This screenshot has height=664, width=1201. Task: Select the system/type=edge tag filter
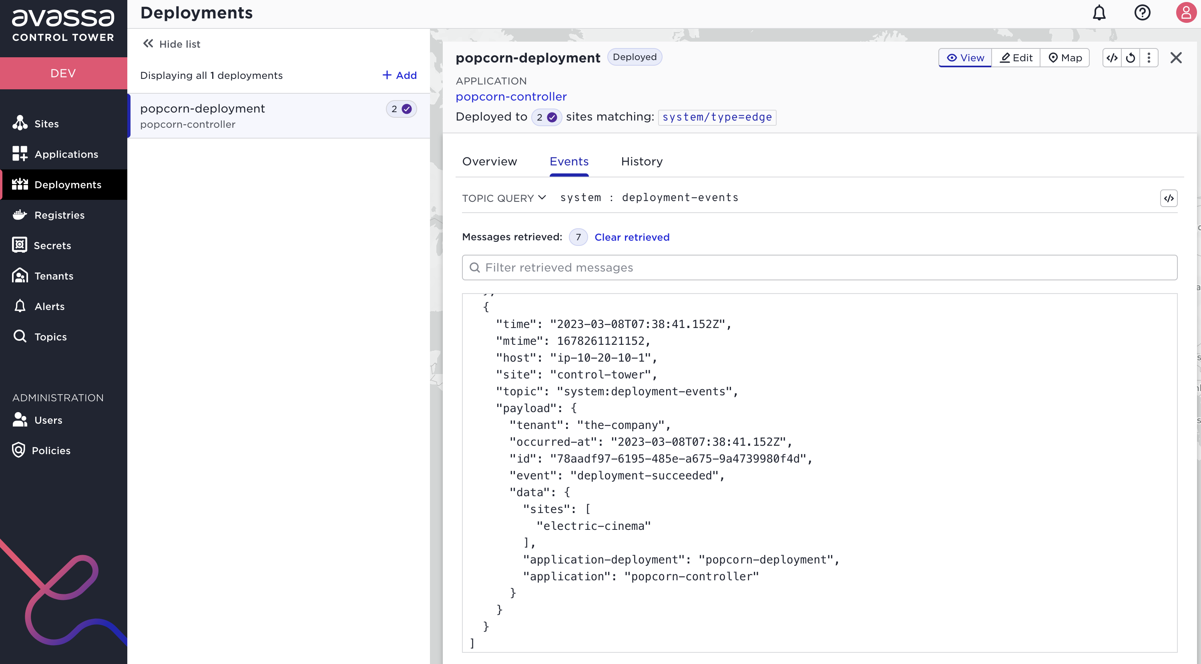[x=717, y=117]
